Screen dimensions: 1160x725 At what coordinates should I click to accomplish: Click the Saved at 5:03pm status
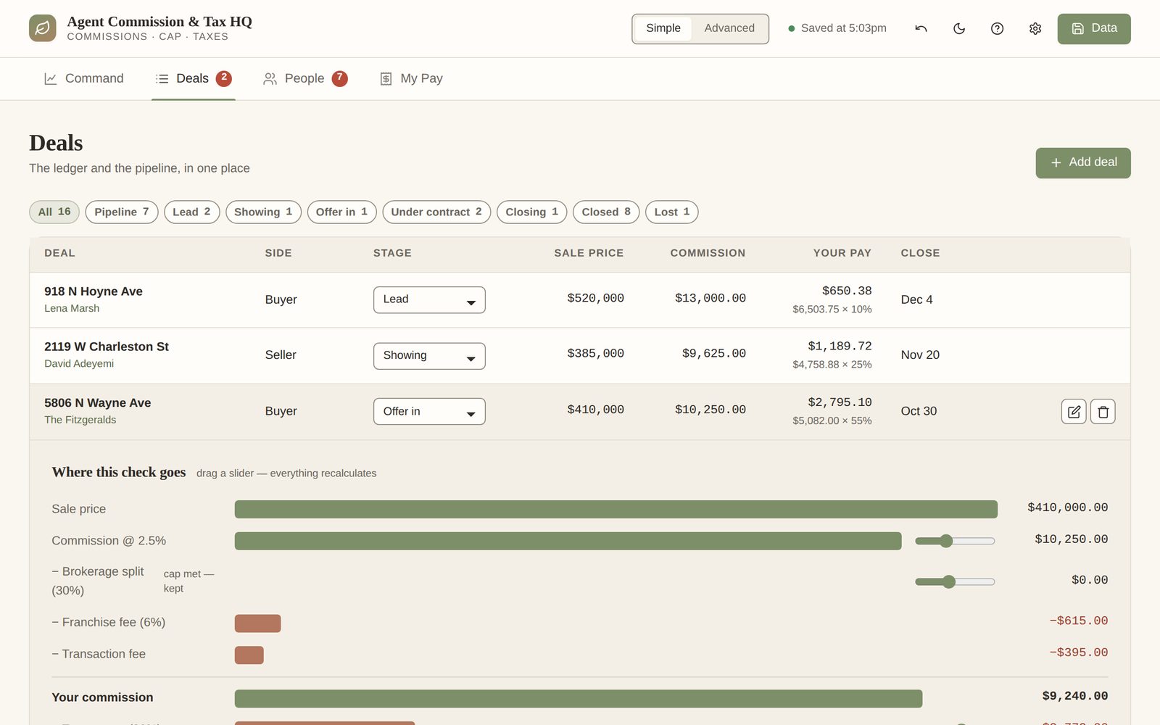click(837, 28)
